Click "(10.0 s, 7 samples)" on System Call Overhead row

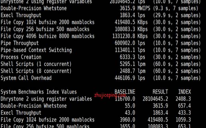177,78
